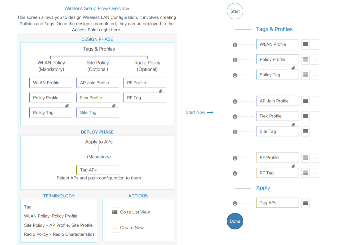Screen dimensions: 341x245
Task: Click RF Profile box in Design Phase
Action: [144, 83]
